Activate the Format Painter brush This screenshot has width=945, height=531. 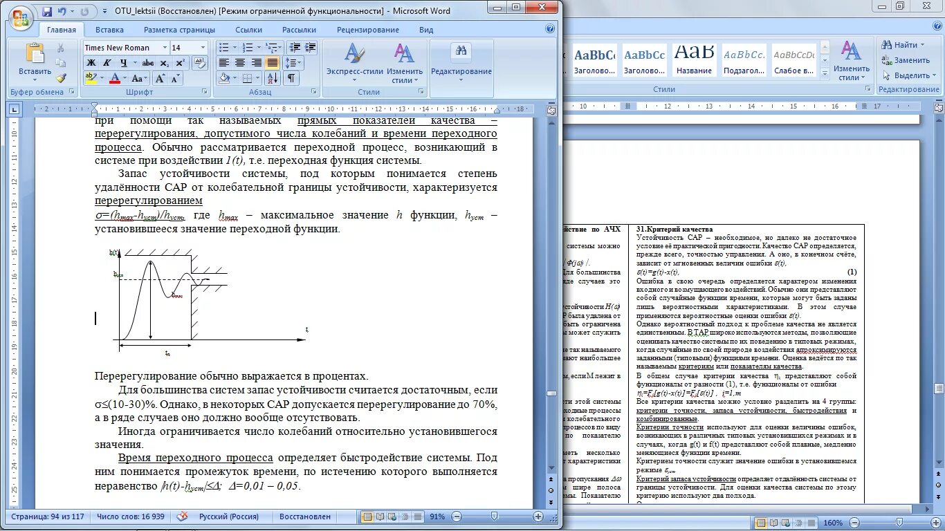61,78
